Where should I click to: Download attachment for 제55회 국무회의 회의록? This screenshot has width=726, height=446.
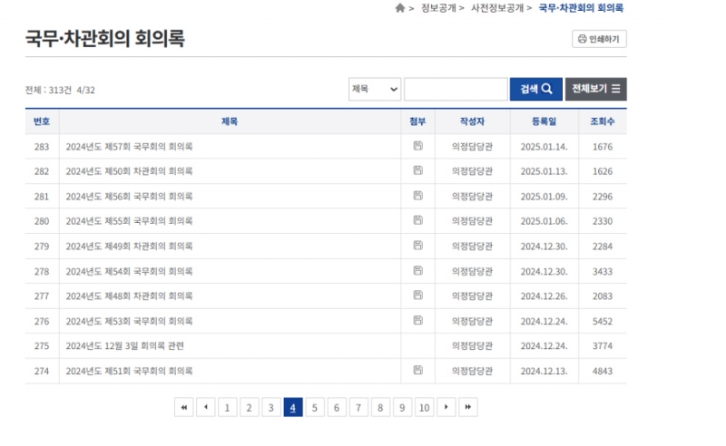417,219
